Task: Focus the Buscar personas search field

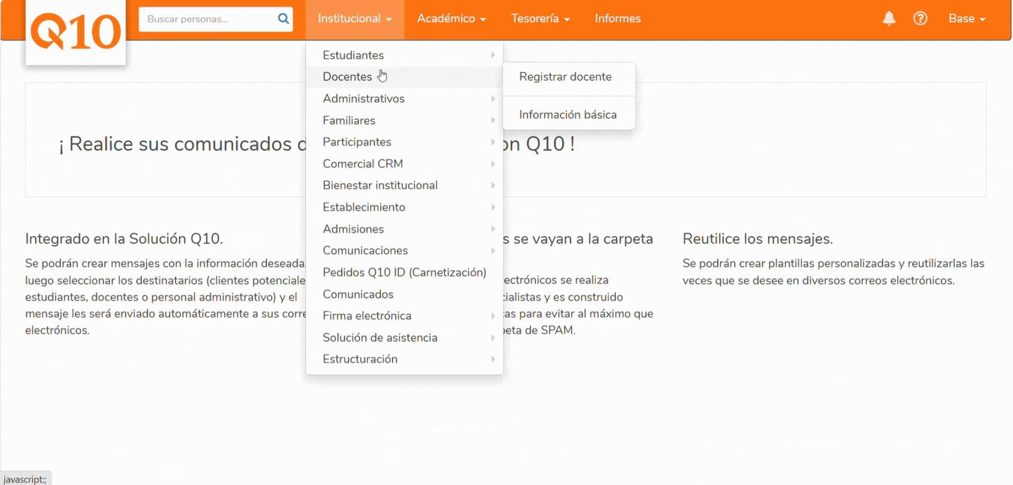Action: point(216,19)
